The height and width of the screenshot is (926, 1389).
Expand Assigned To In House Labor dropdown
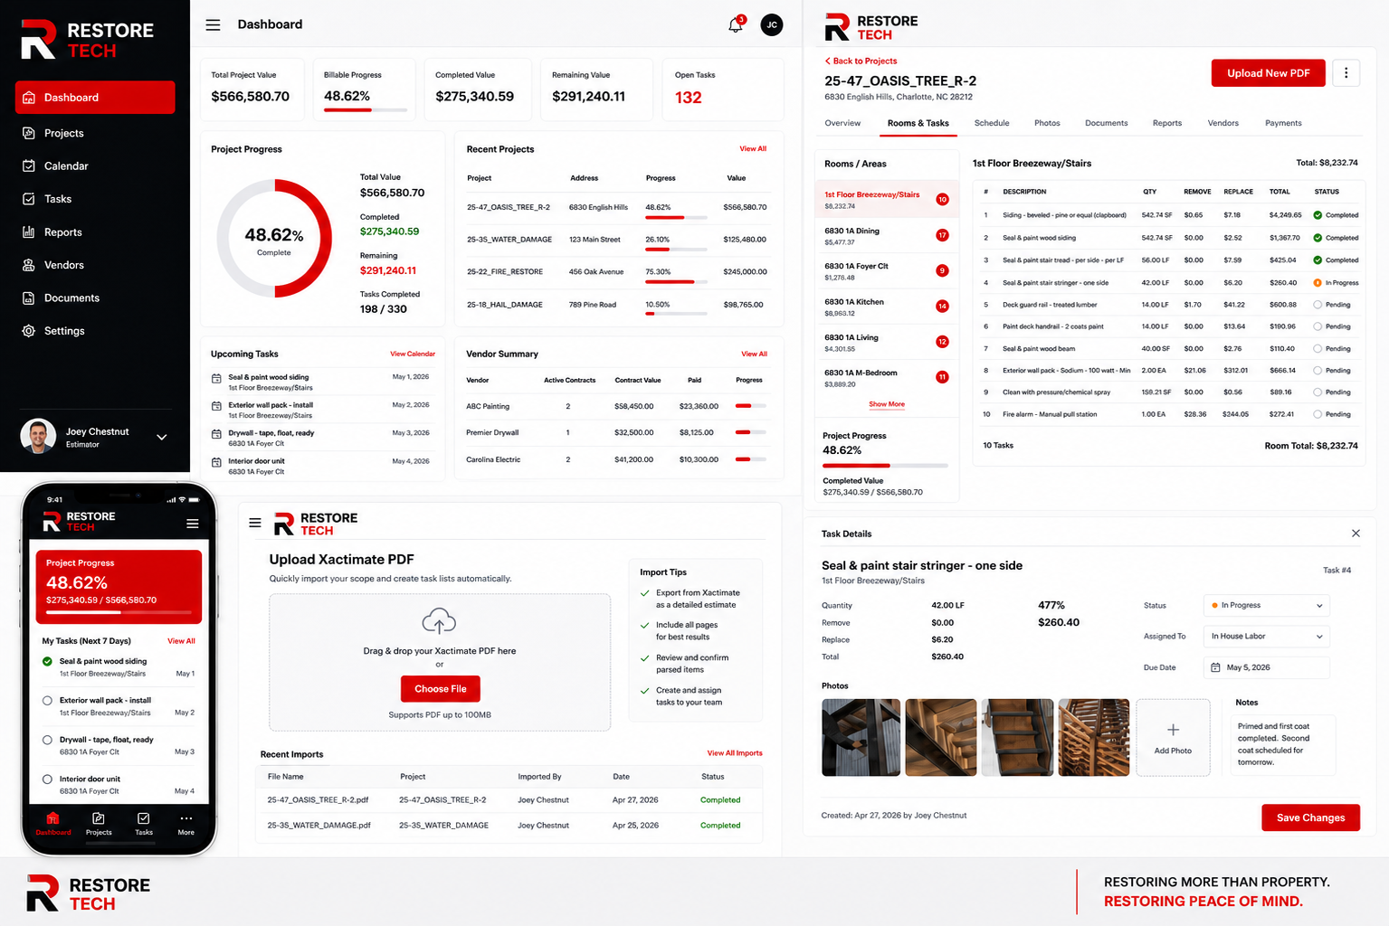pyautogui.click(x=1266, y=637)
